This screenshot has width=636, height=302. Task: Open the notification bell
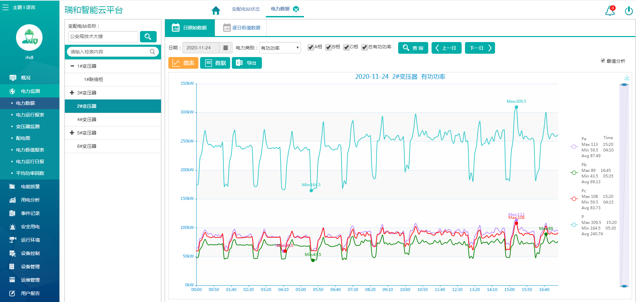[610, 11]
